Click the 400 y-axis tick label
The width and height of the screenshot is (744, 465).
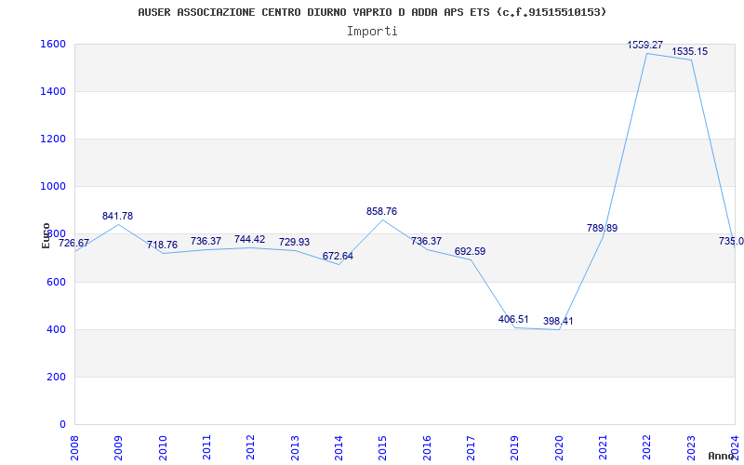point(56,329)
